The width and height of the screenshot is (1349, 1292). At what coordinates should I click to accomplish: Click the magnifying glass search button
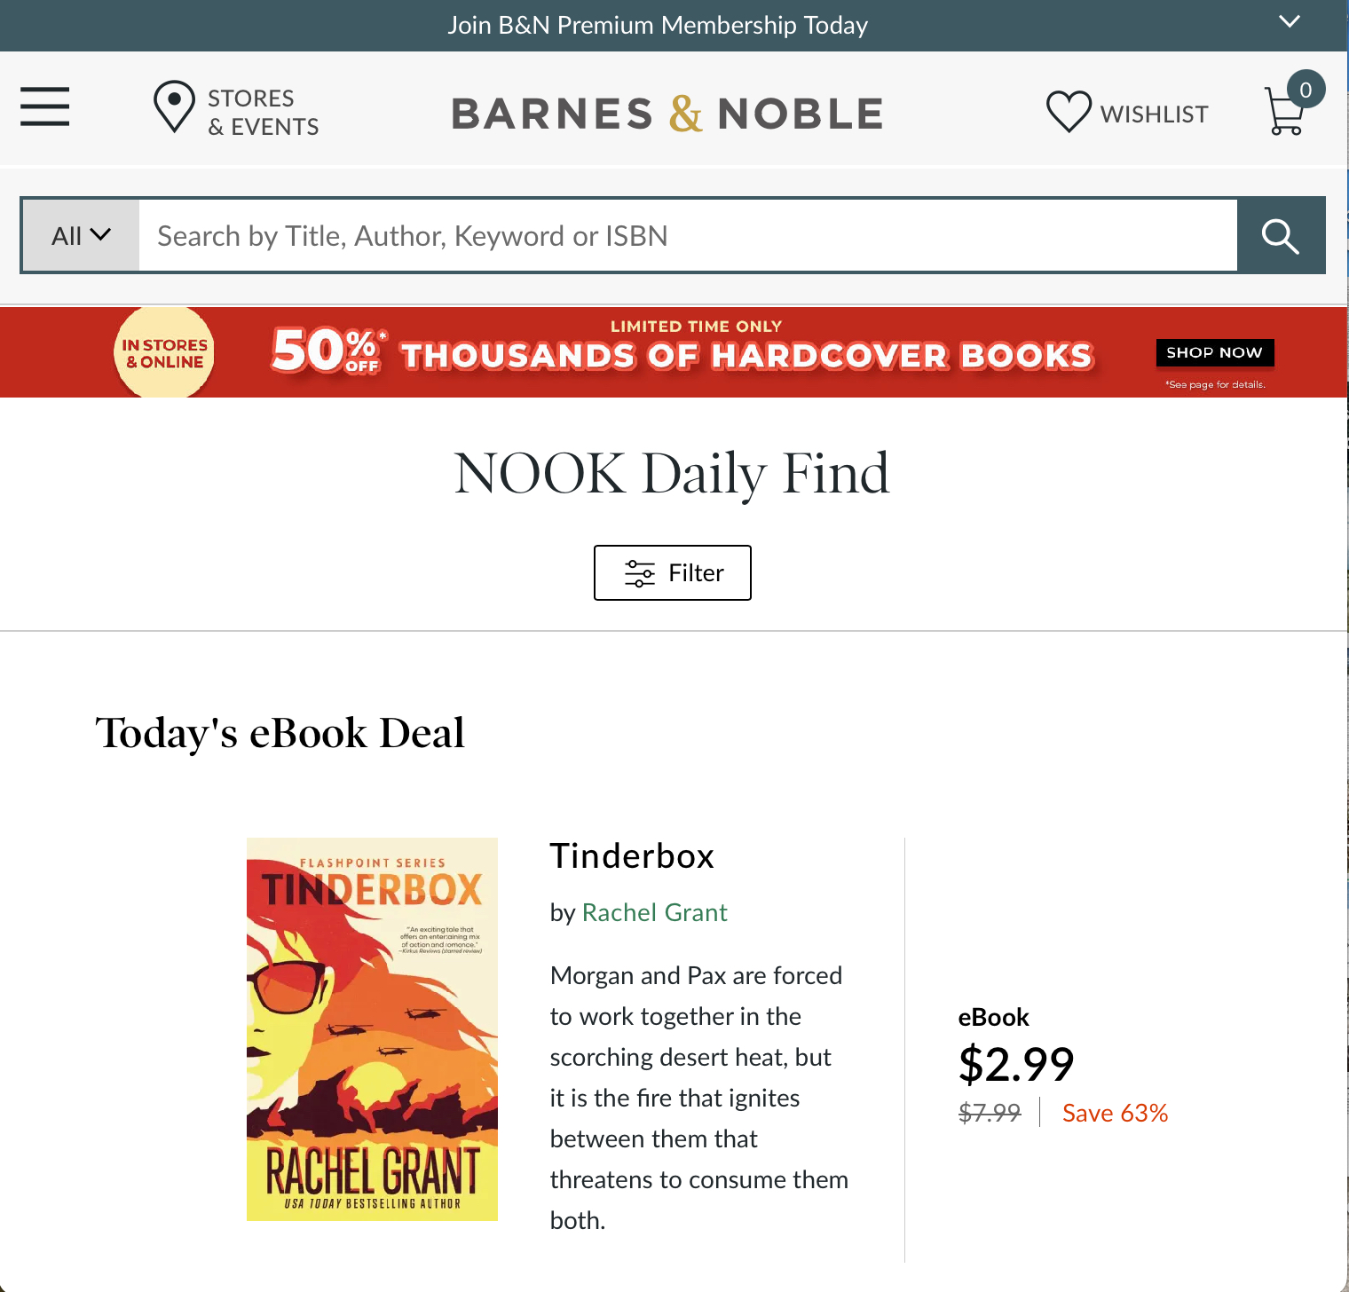pyautogui.click(x=1281, y=236)
